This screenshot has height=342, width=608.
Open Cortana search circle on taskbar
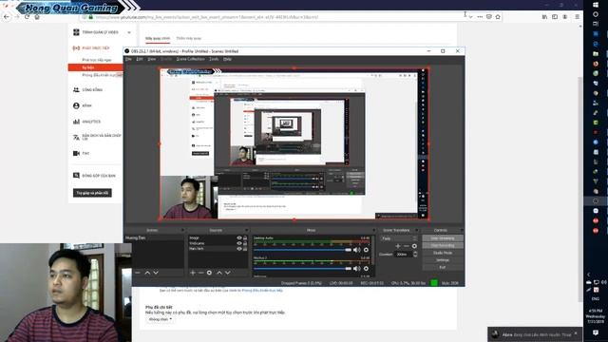596,14
